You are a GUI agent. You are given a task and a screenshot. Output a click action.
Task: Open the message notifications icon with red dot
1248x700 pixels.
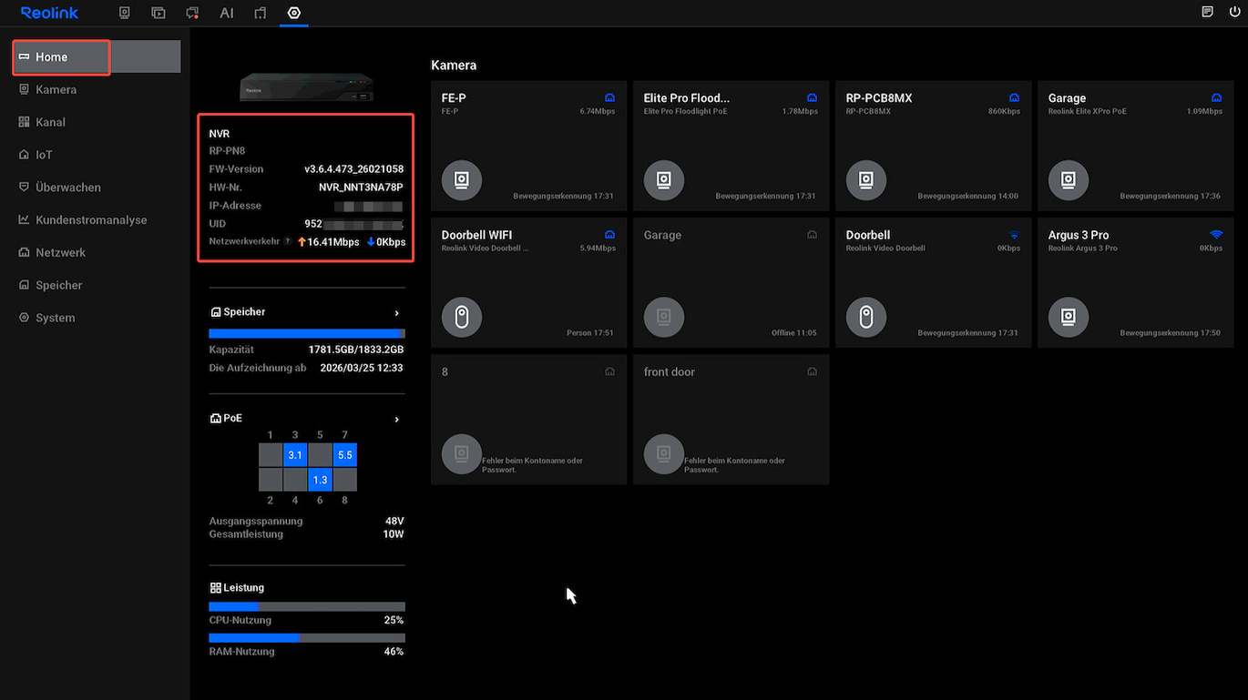[x=192, y=13]
